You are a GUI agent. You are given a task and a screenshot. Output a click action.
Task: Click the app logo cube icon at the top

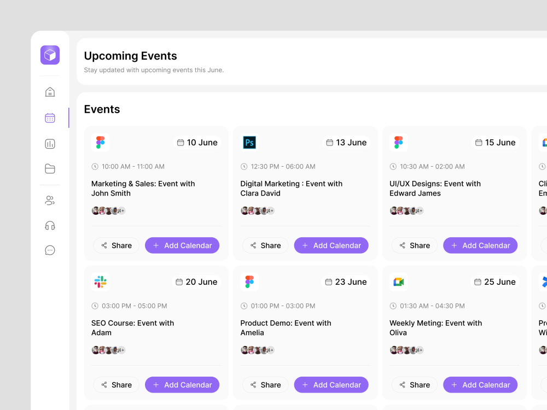click(x=50, y=55)
